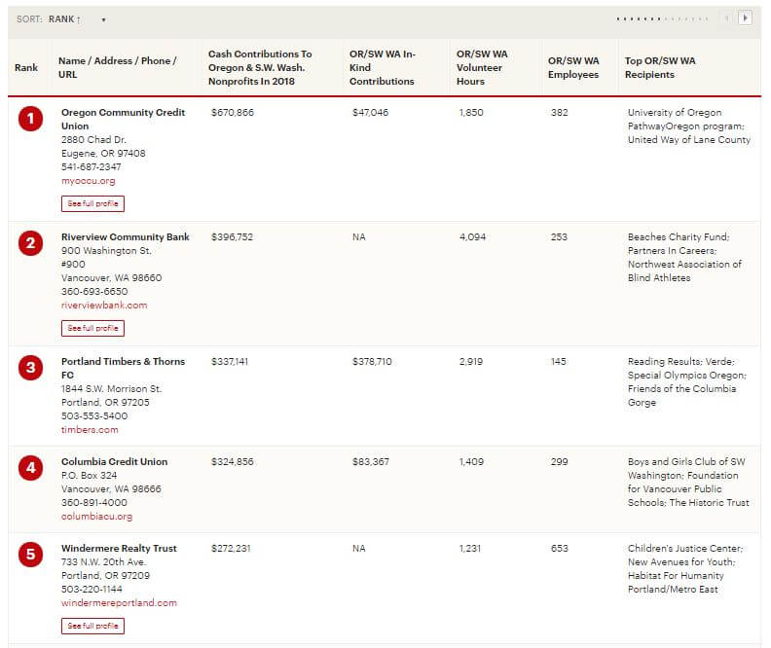The height and width of the screenshot is (648, 771).
Task: Click employee count 145
Action: coord(559,362)
